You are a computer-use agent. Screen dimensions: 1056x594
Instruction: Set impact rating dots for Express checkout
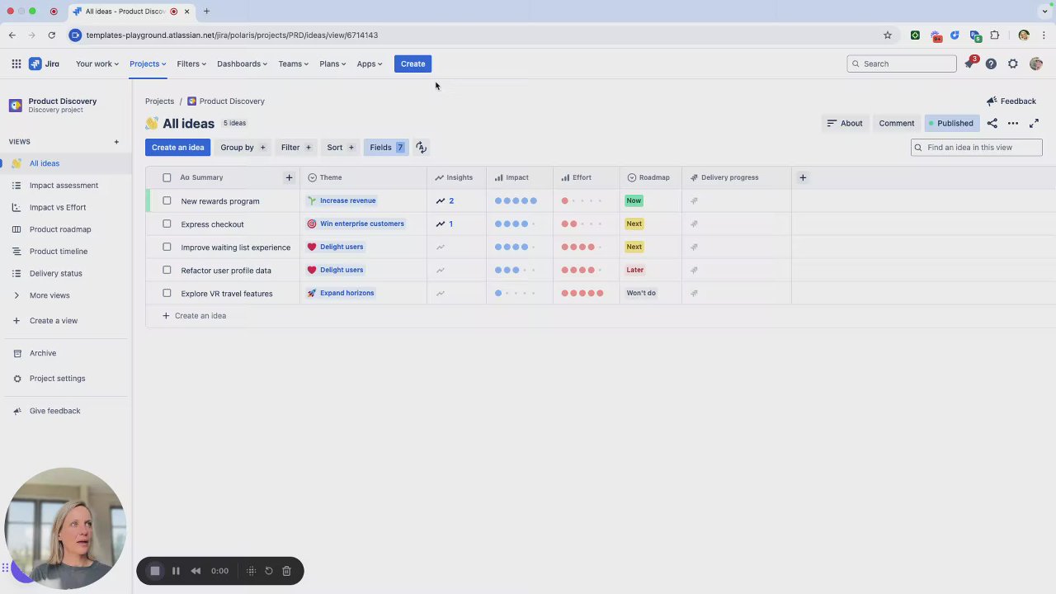tap(516, 224)
